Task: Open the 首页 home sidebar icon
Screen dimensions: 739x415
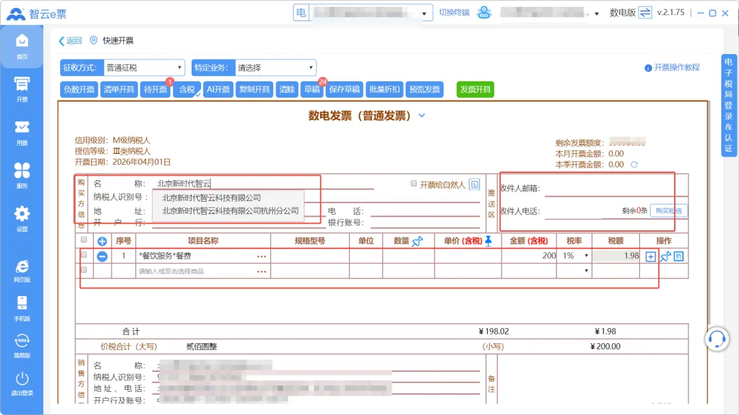Action: point(22,46)
